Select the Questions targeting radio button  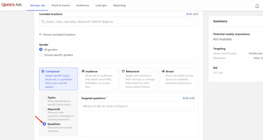coord(44,124)
